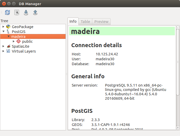Image resolution: width=180 pixels, height=136 pixels.
Task: Select the SpatiaLite tree item
Action: [x=21, y=46]
